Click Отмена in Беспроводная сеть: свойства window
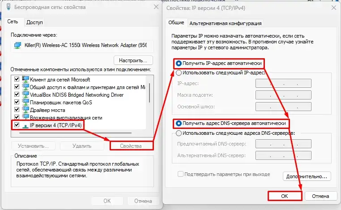Viewport: 341px width, 210px height. (x=143, y=201)
